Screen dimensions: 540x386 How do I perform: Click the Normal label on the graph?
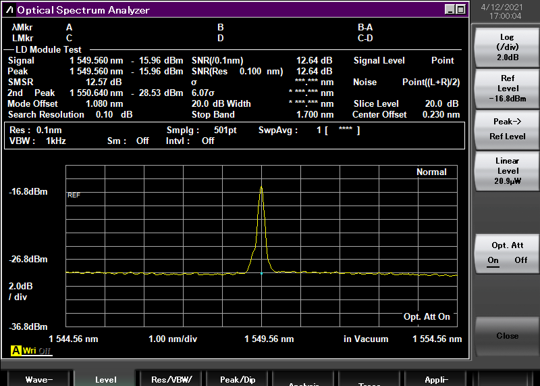coord(431,172)
